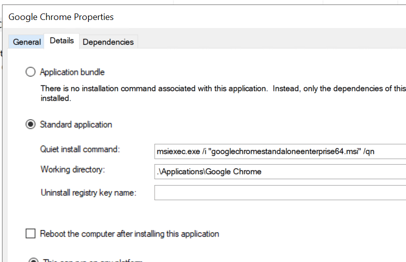Select the partially visible platform radio button
Screen dimensions: 406x262
(x=33, y=260)
